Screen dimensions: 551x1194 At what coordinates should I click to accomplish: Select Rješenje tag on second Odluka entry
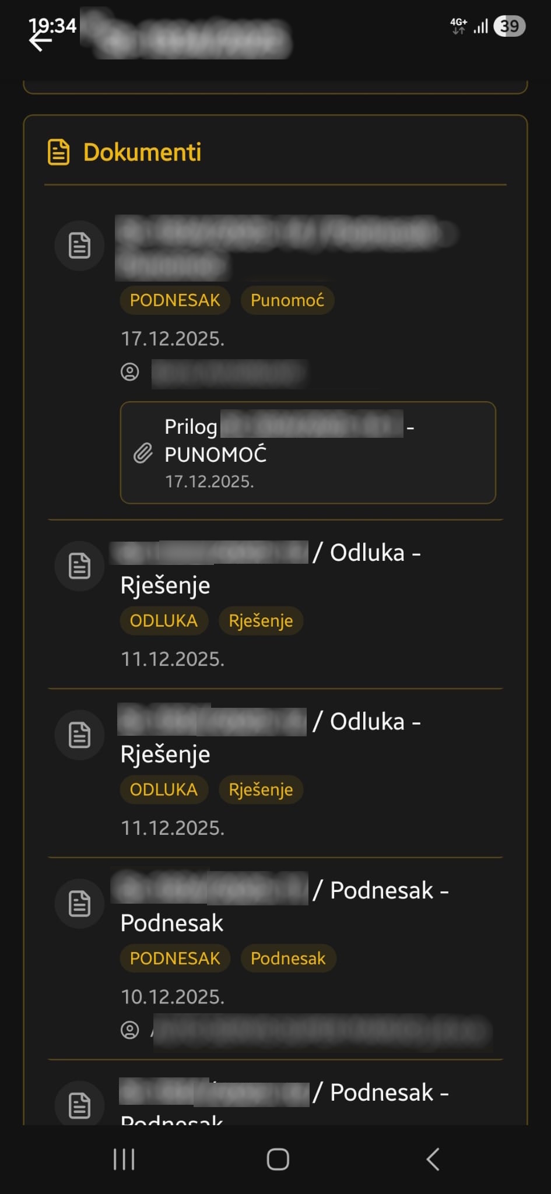pos(261,789)
